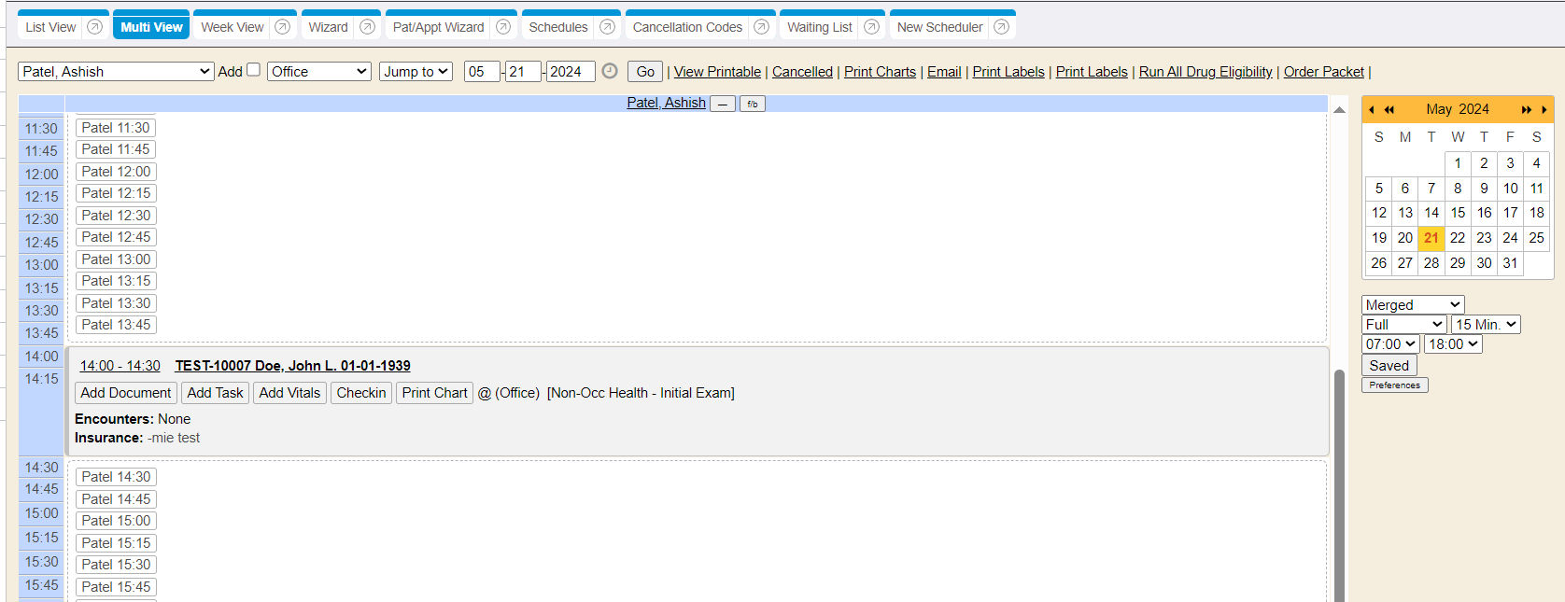
Task: Open List View in new window icon
Action: pyautogui.click(x=94, y=27)
